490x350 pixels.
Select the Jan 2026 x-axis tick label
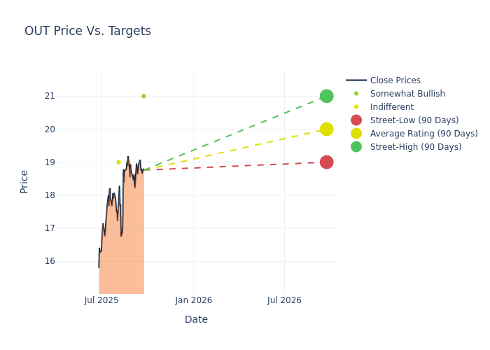tap(193, 300)
